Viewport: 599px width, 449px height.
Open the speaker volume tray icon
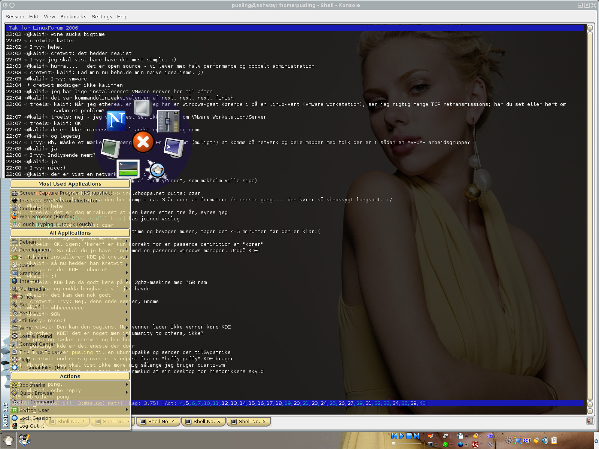tap(545, 440)
